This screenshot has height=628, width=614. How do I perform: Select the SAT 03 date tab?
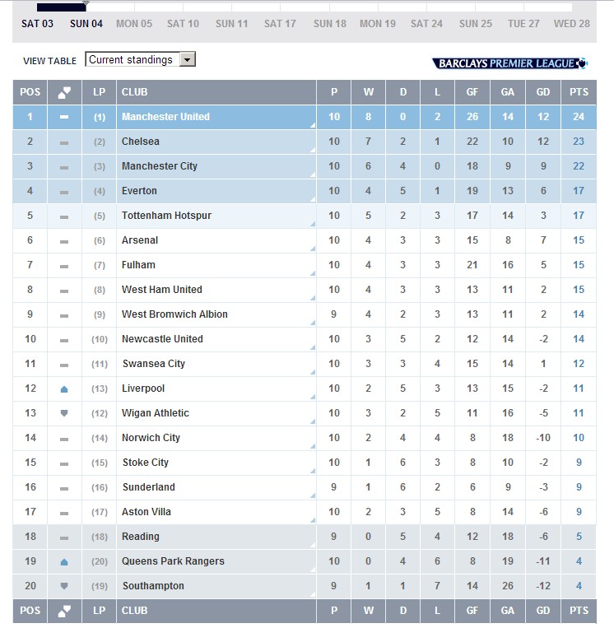(37, 24)
